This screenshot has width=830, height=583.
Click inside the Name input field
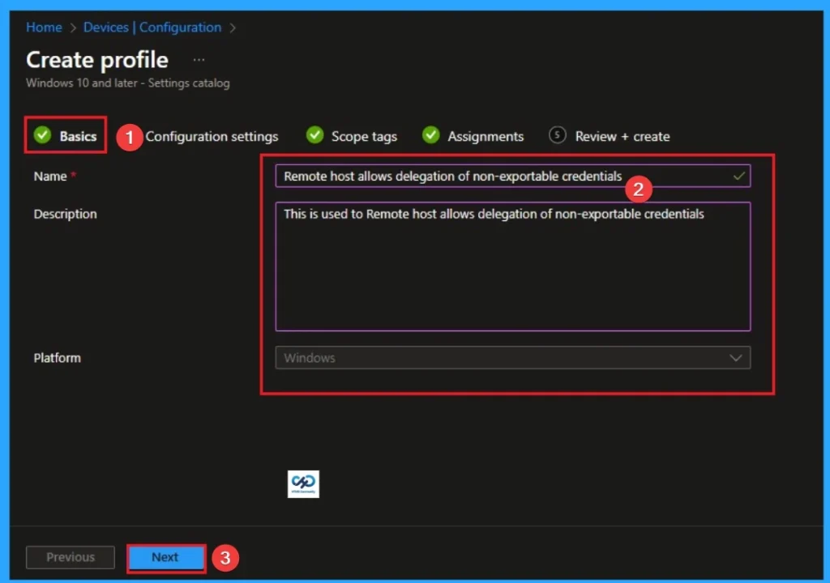[x=486, y=176]
